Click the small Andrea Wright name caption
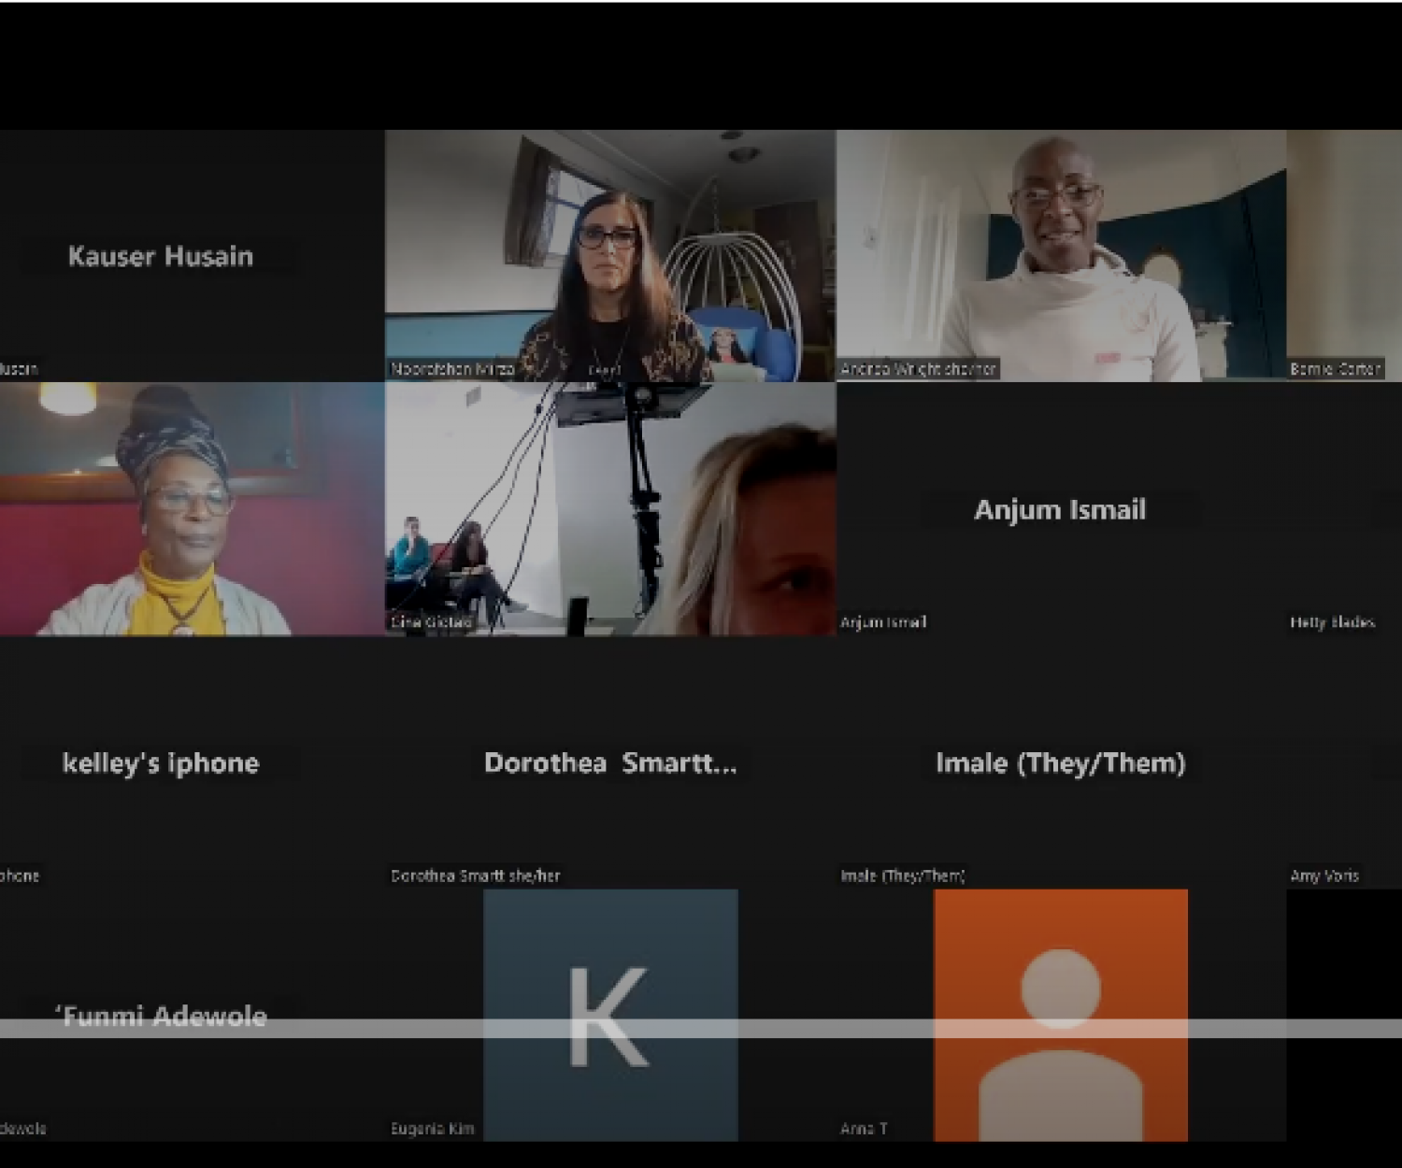Image resolution: width=1402 pixels, height=1168 pixels. 918,369
